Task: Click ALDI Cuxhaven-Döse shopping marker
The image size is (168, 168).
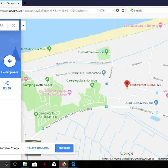Action: coord(156,103)
